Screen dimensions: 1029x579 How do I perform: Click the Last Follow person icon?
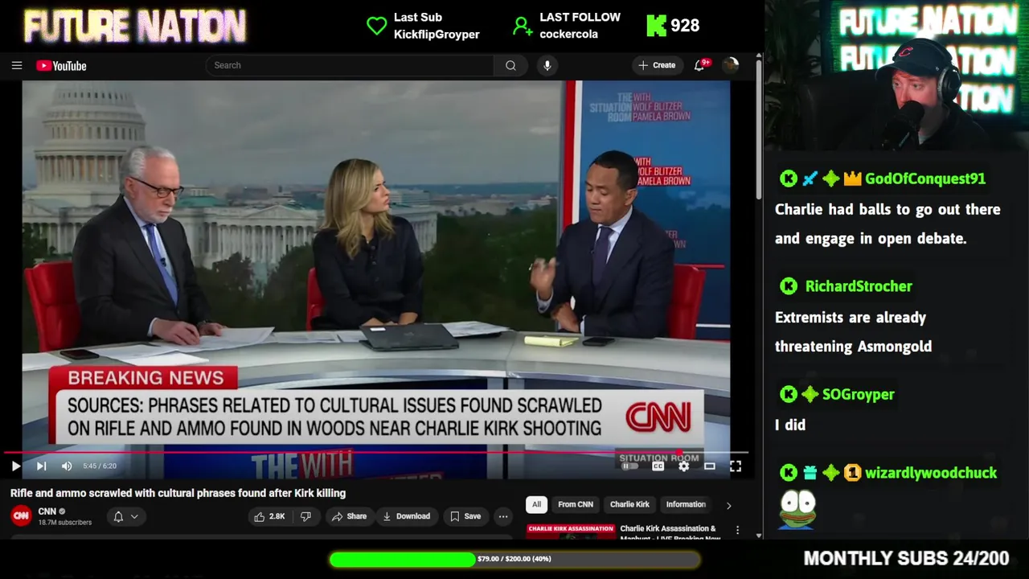tap(523, 27)
